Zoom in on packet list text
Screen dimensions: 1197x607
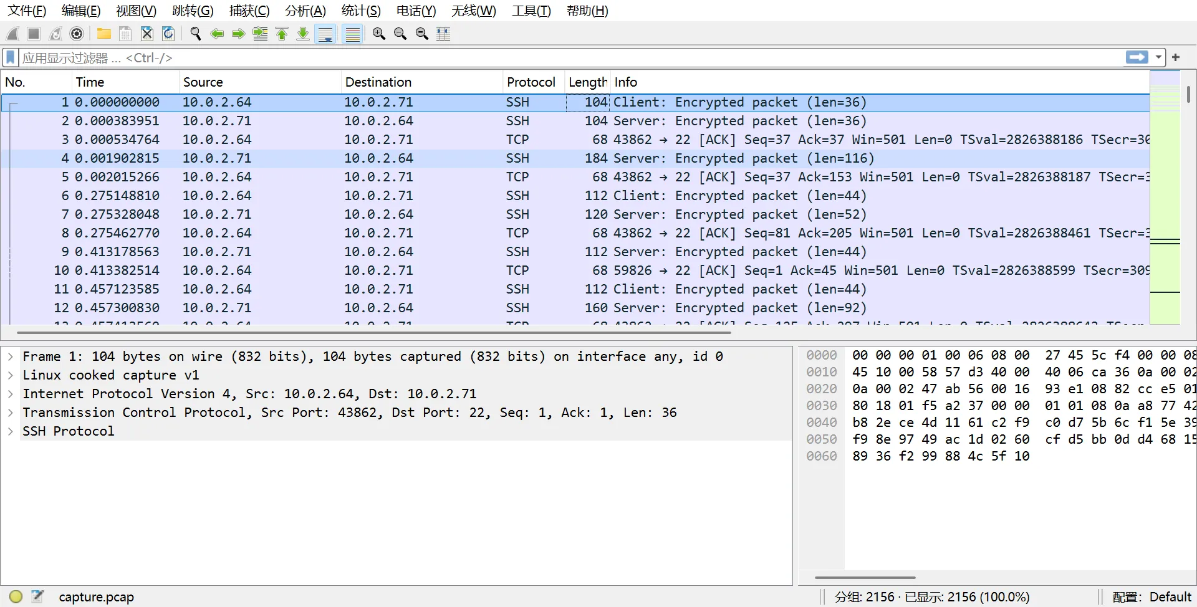click(x=378, y=34)
